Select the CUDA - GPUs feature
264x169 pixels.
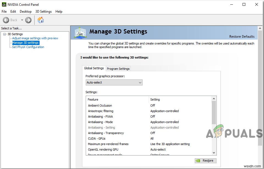click(x=97, y=138)
